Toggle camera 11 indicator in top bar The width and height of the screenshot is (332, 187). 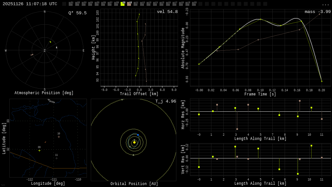point(136,4)
